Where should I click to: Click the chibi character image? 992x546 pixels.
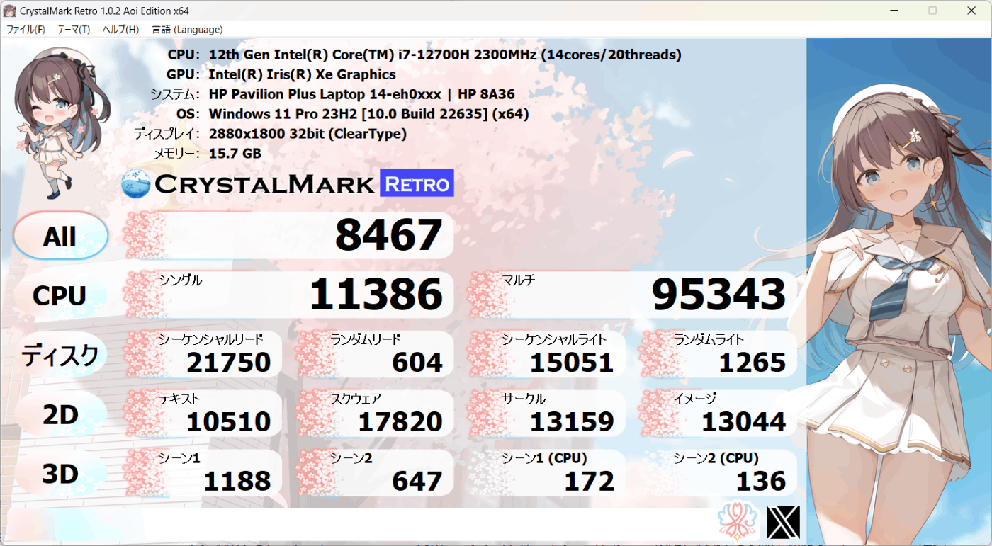(60, 124)
